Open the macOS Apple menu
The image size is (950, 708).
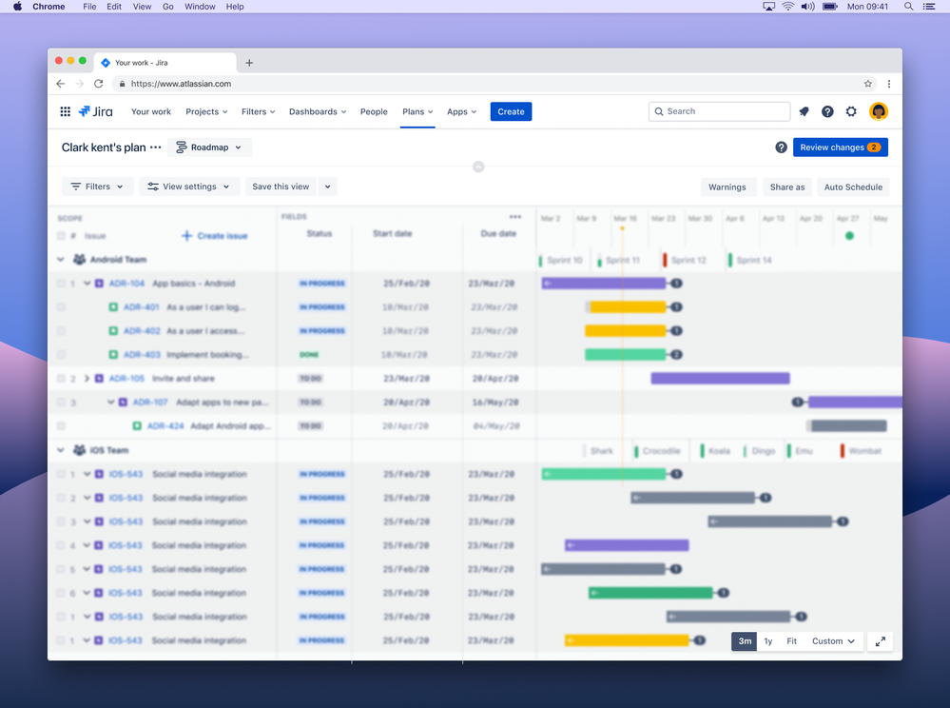(17, 7)
